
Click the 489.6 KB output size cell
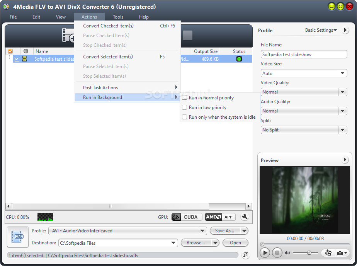click(210, 59)
